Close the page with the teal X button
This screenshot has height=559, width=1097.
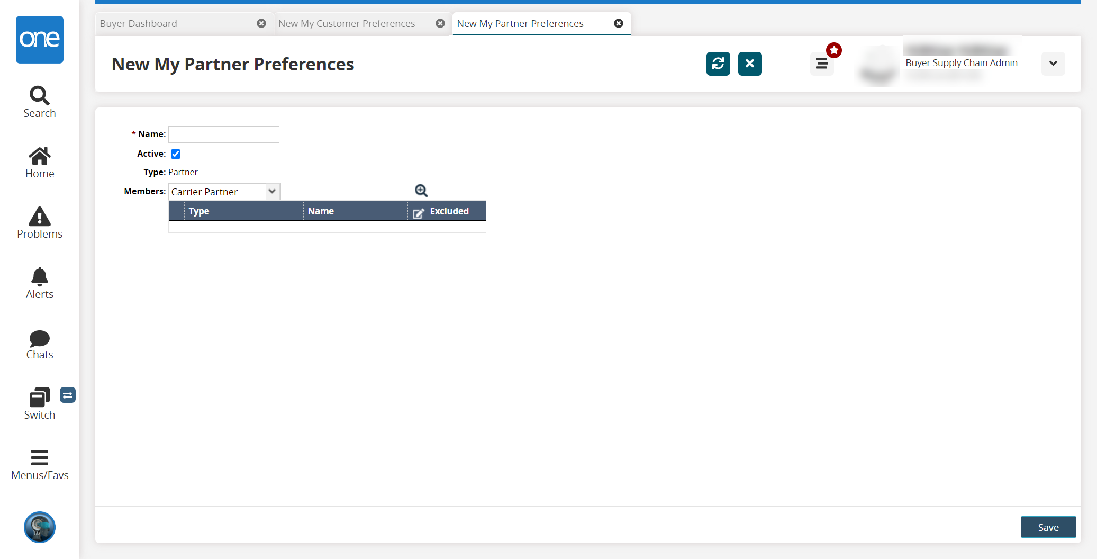750,64
